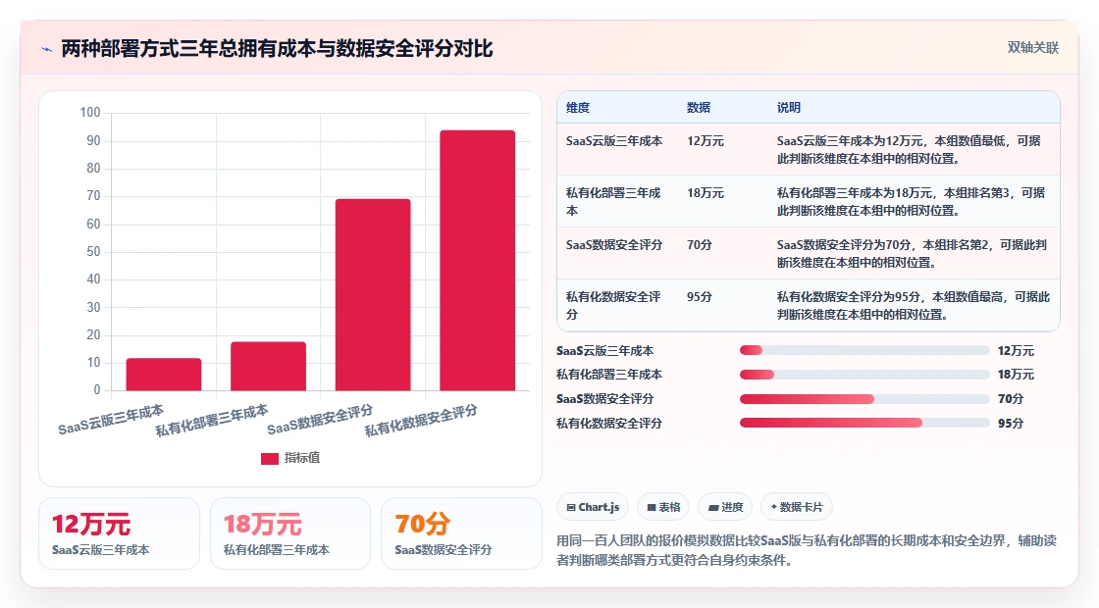Click the SaaS数据安全评分 chart bar
This screenshot has width=1099, height=608.
coord(373,294)
